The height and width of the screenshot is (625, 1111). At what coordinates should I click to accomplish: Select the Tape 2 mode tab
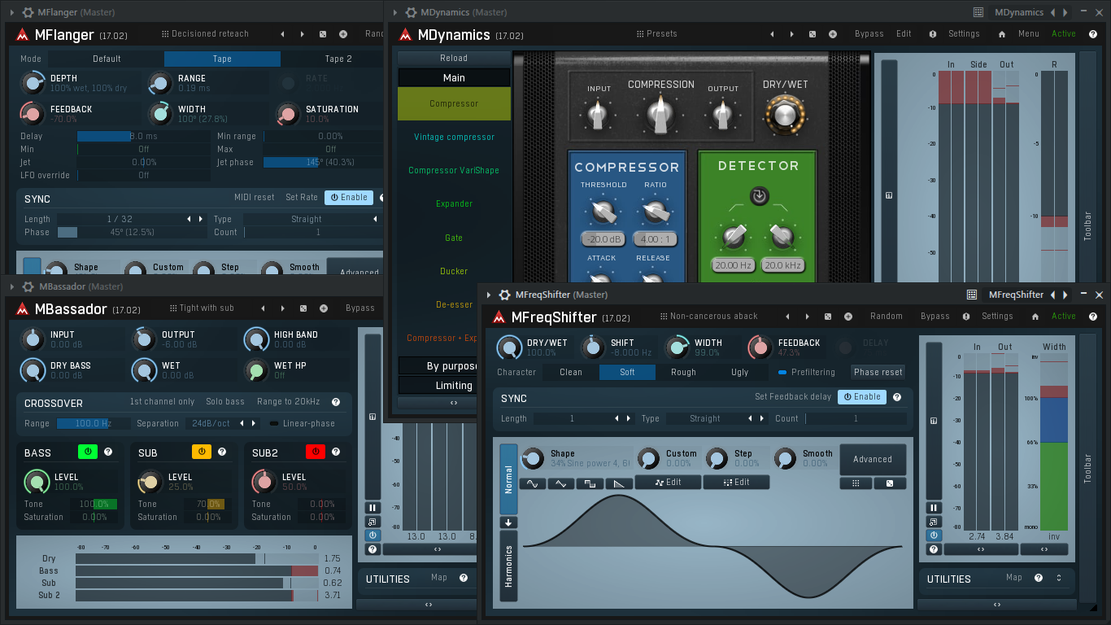(x=338, y=59)
